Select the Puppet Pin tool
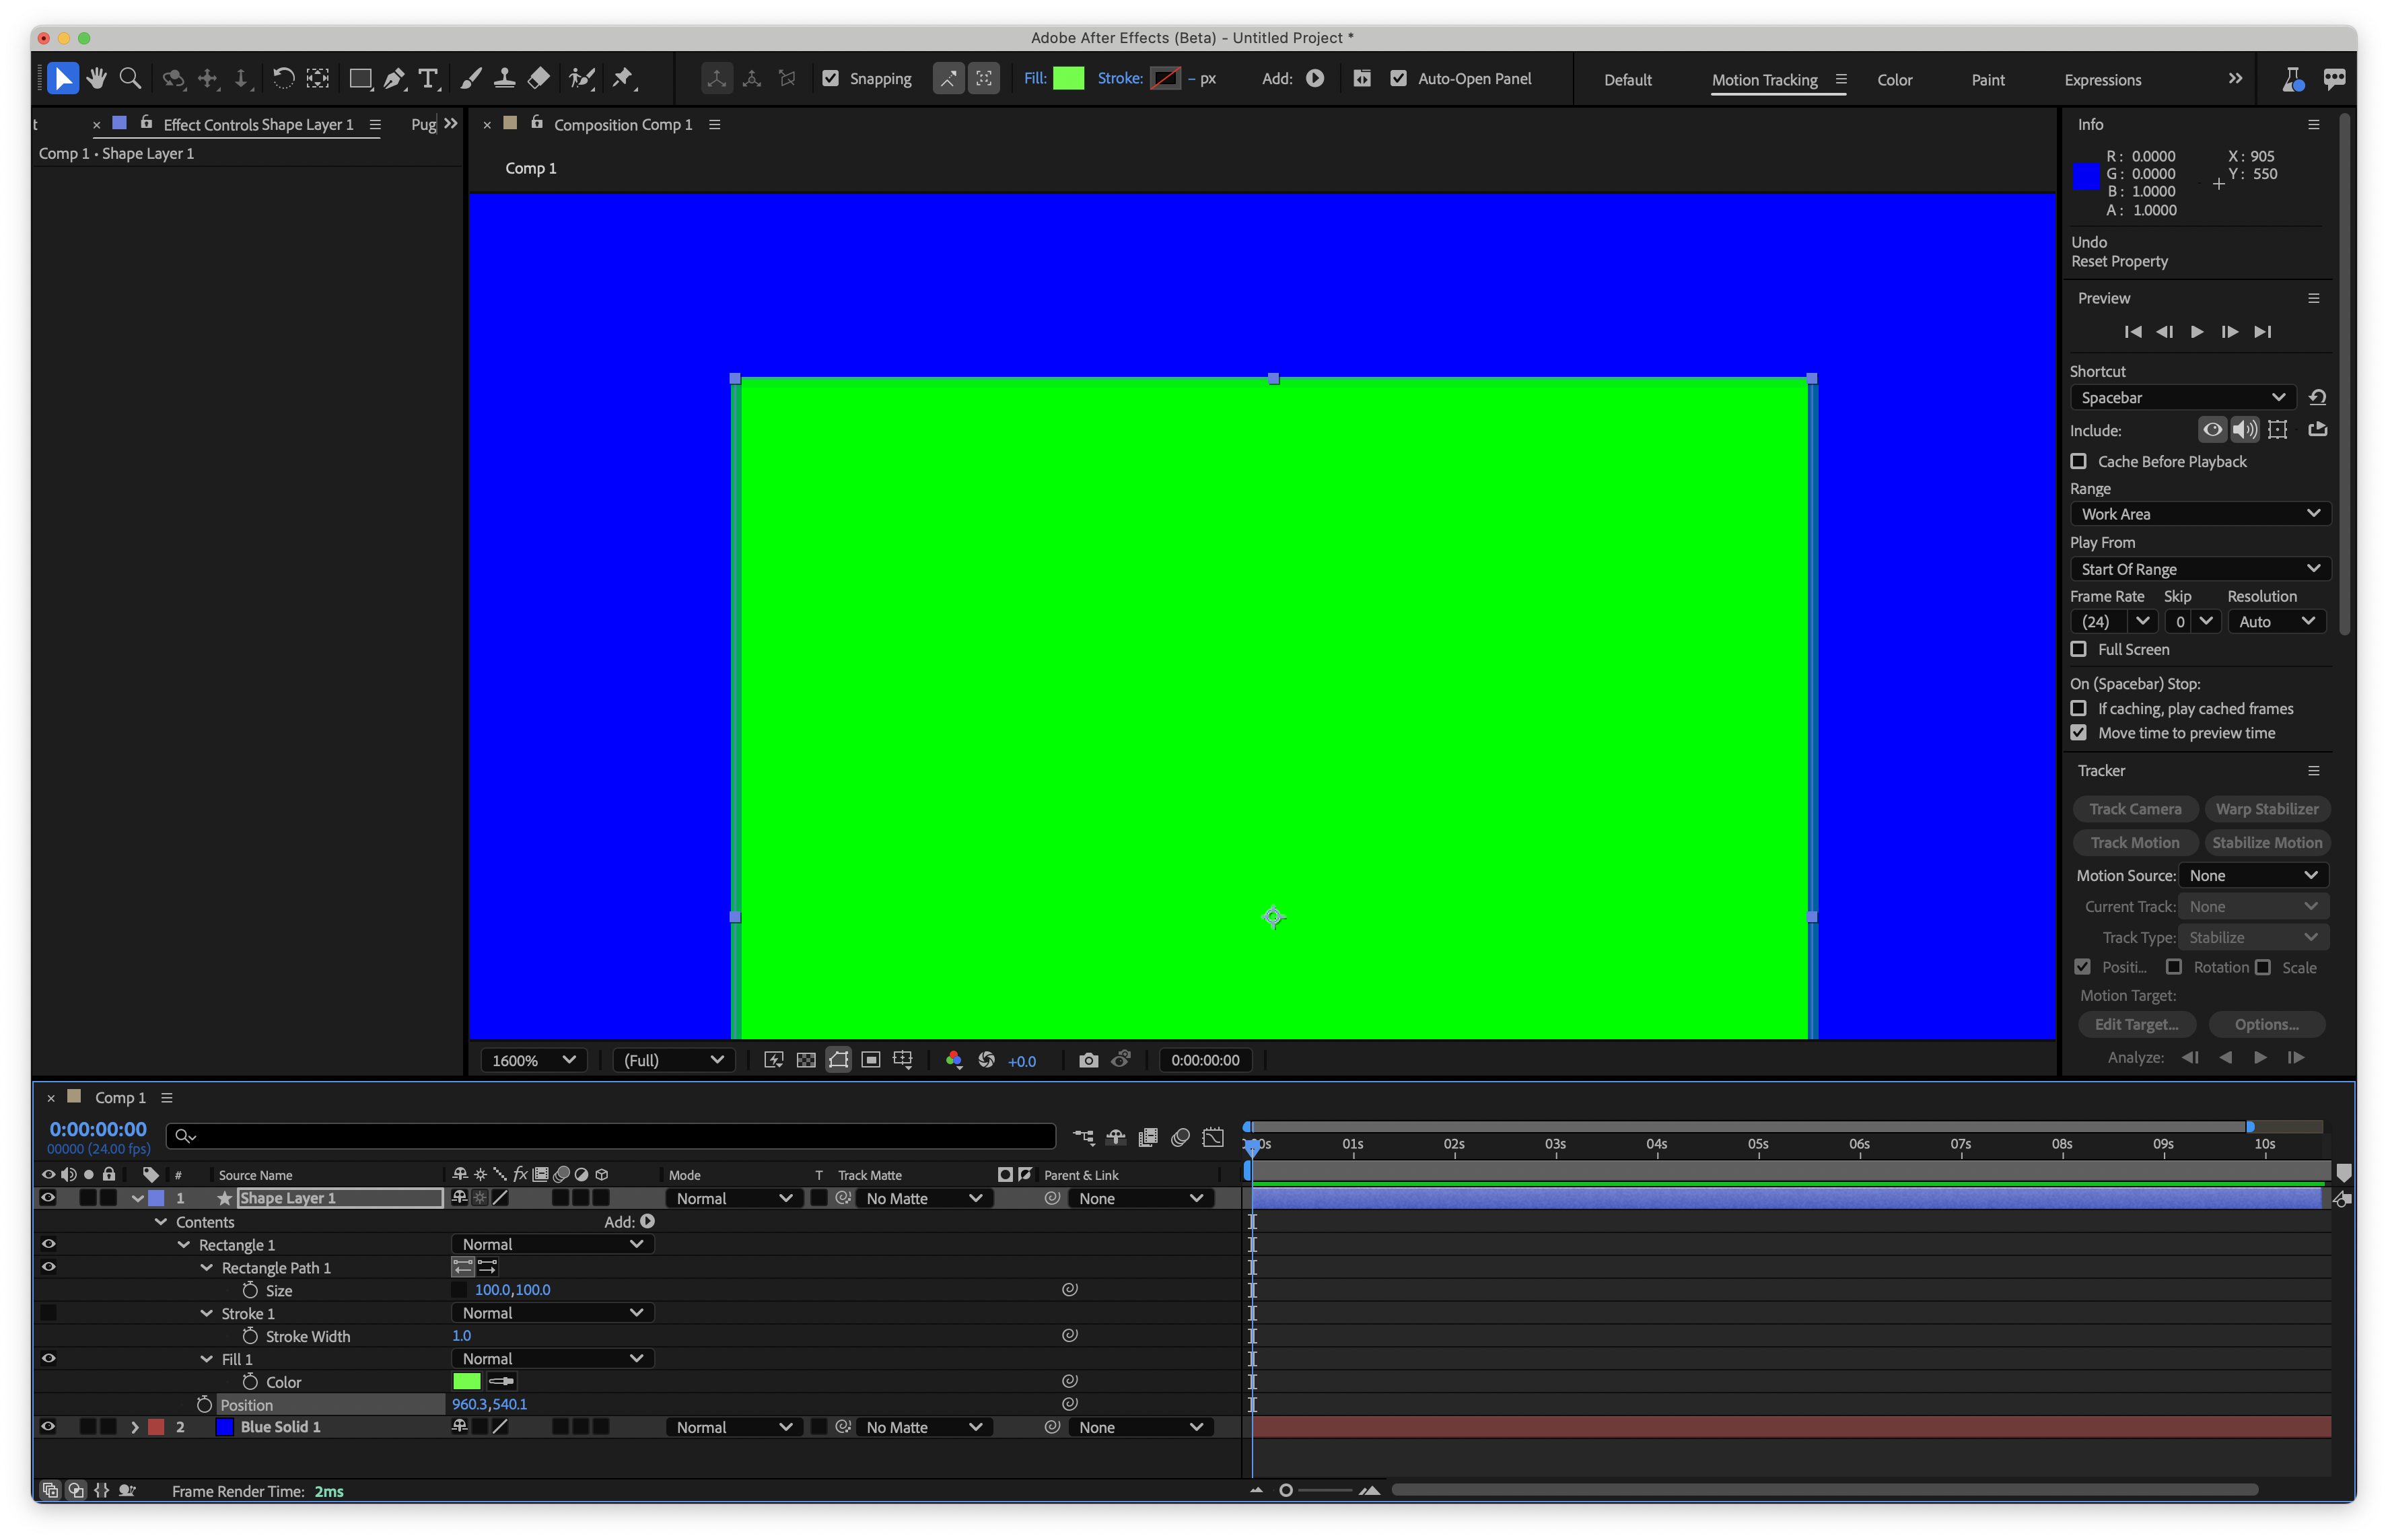Image resolution: width=2388 pixels, height=1540 pixels. point(624,78)
